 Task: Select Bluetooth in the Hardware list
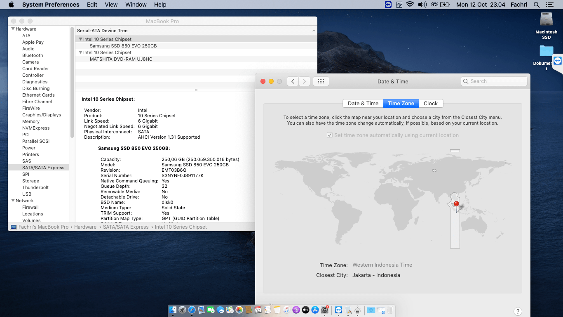(33, 55)
